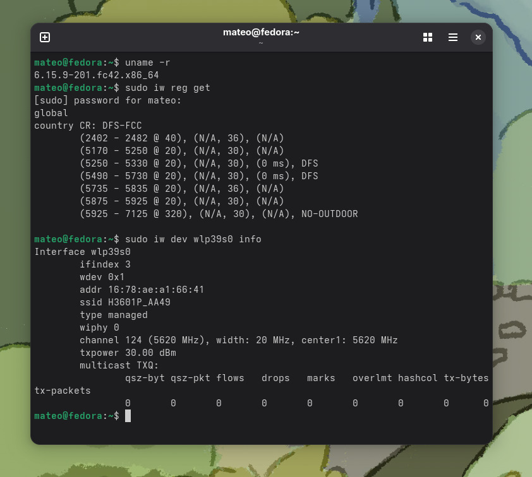Viewport: 532px width, 477px height.
Task: Click the 'tx-bytes' column header
Action: tap(466, 378)
